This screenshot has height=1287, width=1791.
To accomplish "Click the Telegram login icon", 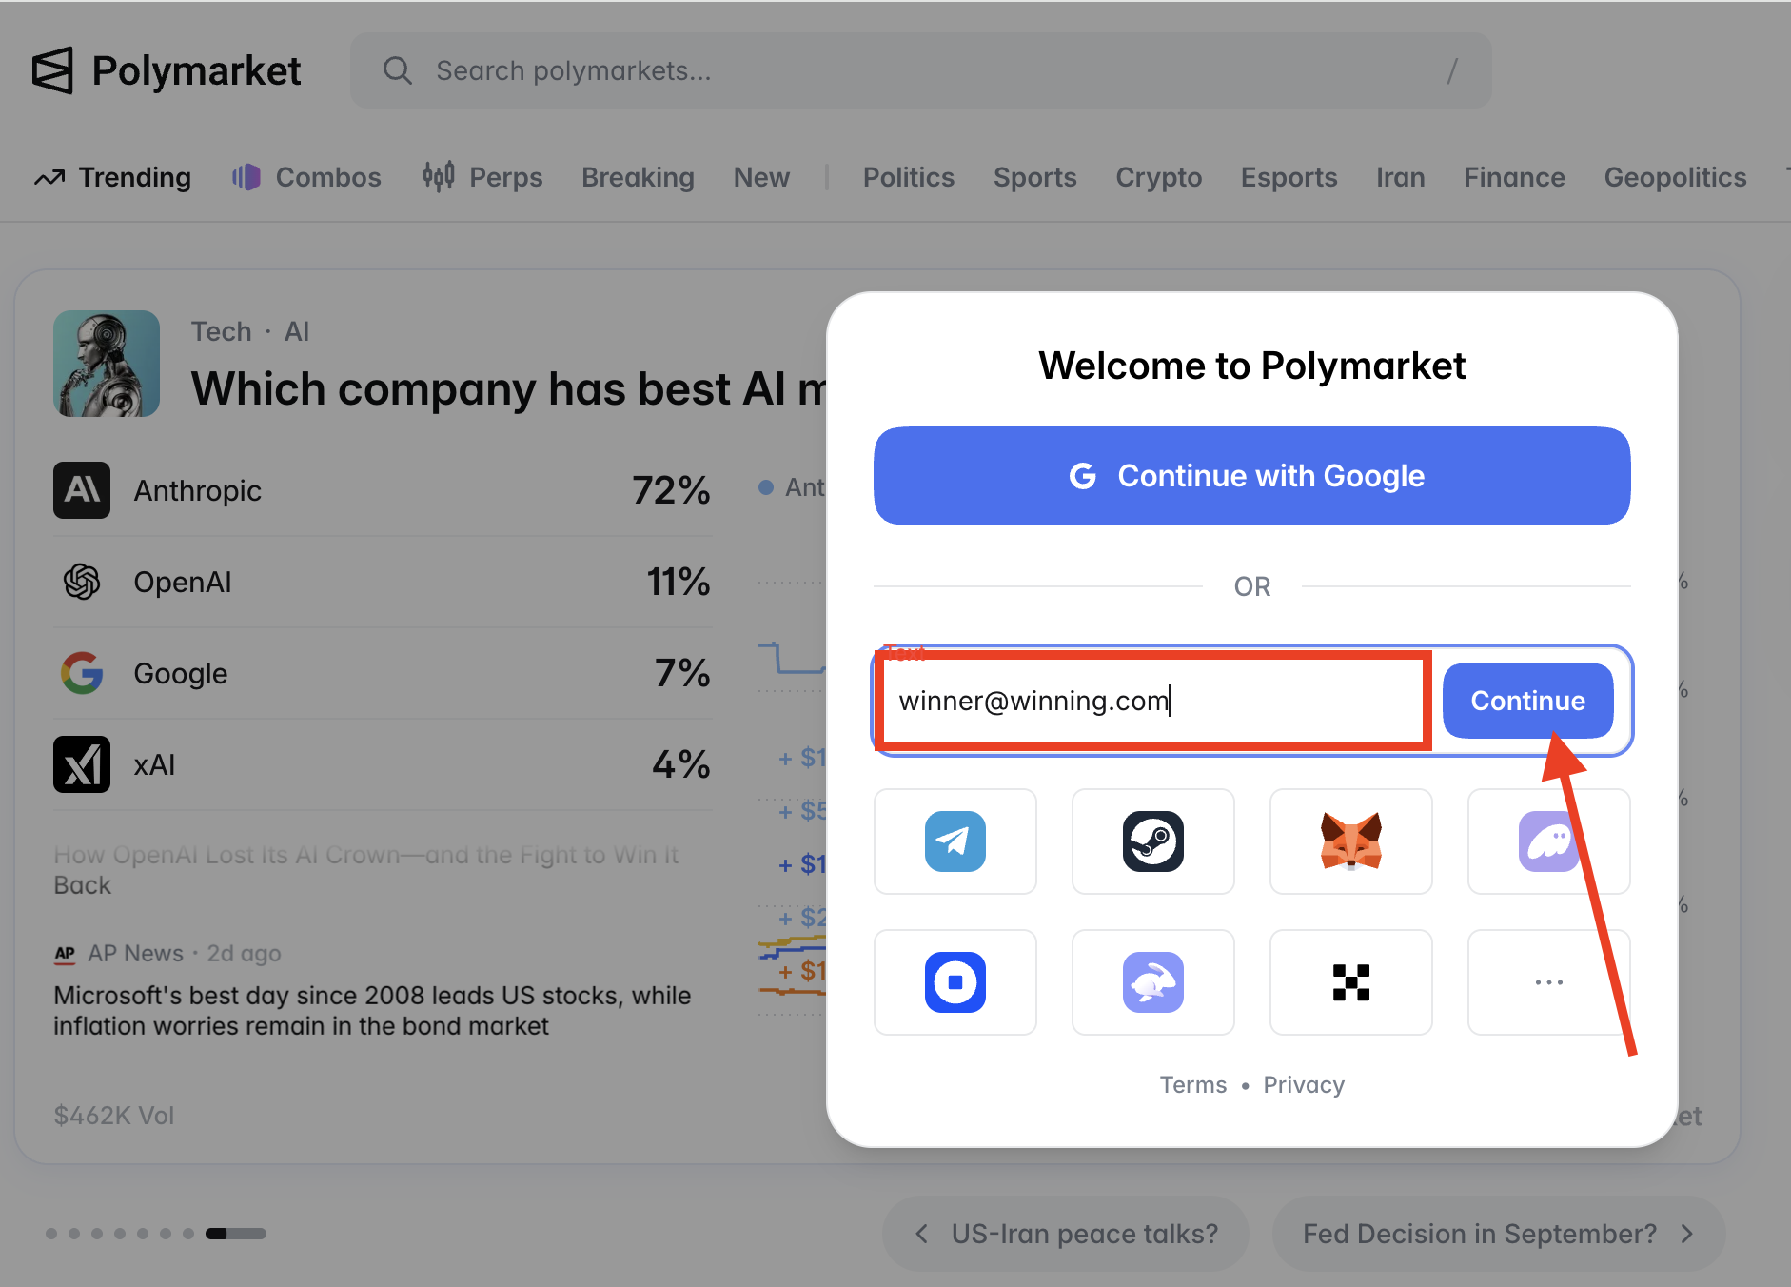I will click(x=955, y=841).
